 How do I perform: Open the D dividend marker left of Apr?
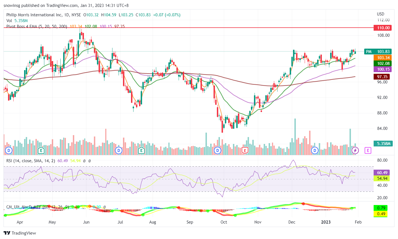point(9,151)
